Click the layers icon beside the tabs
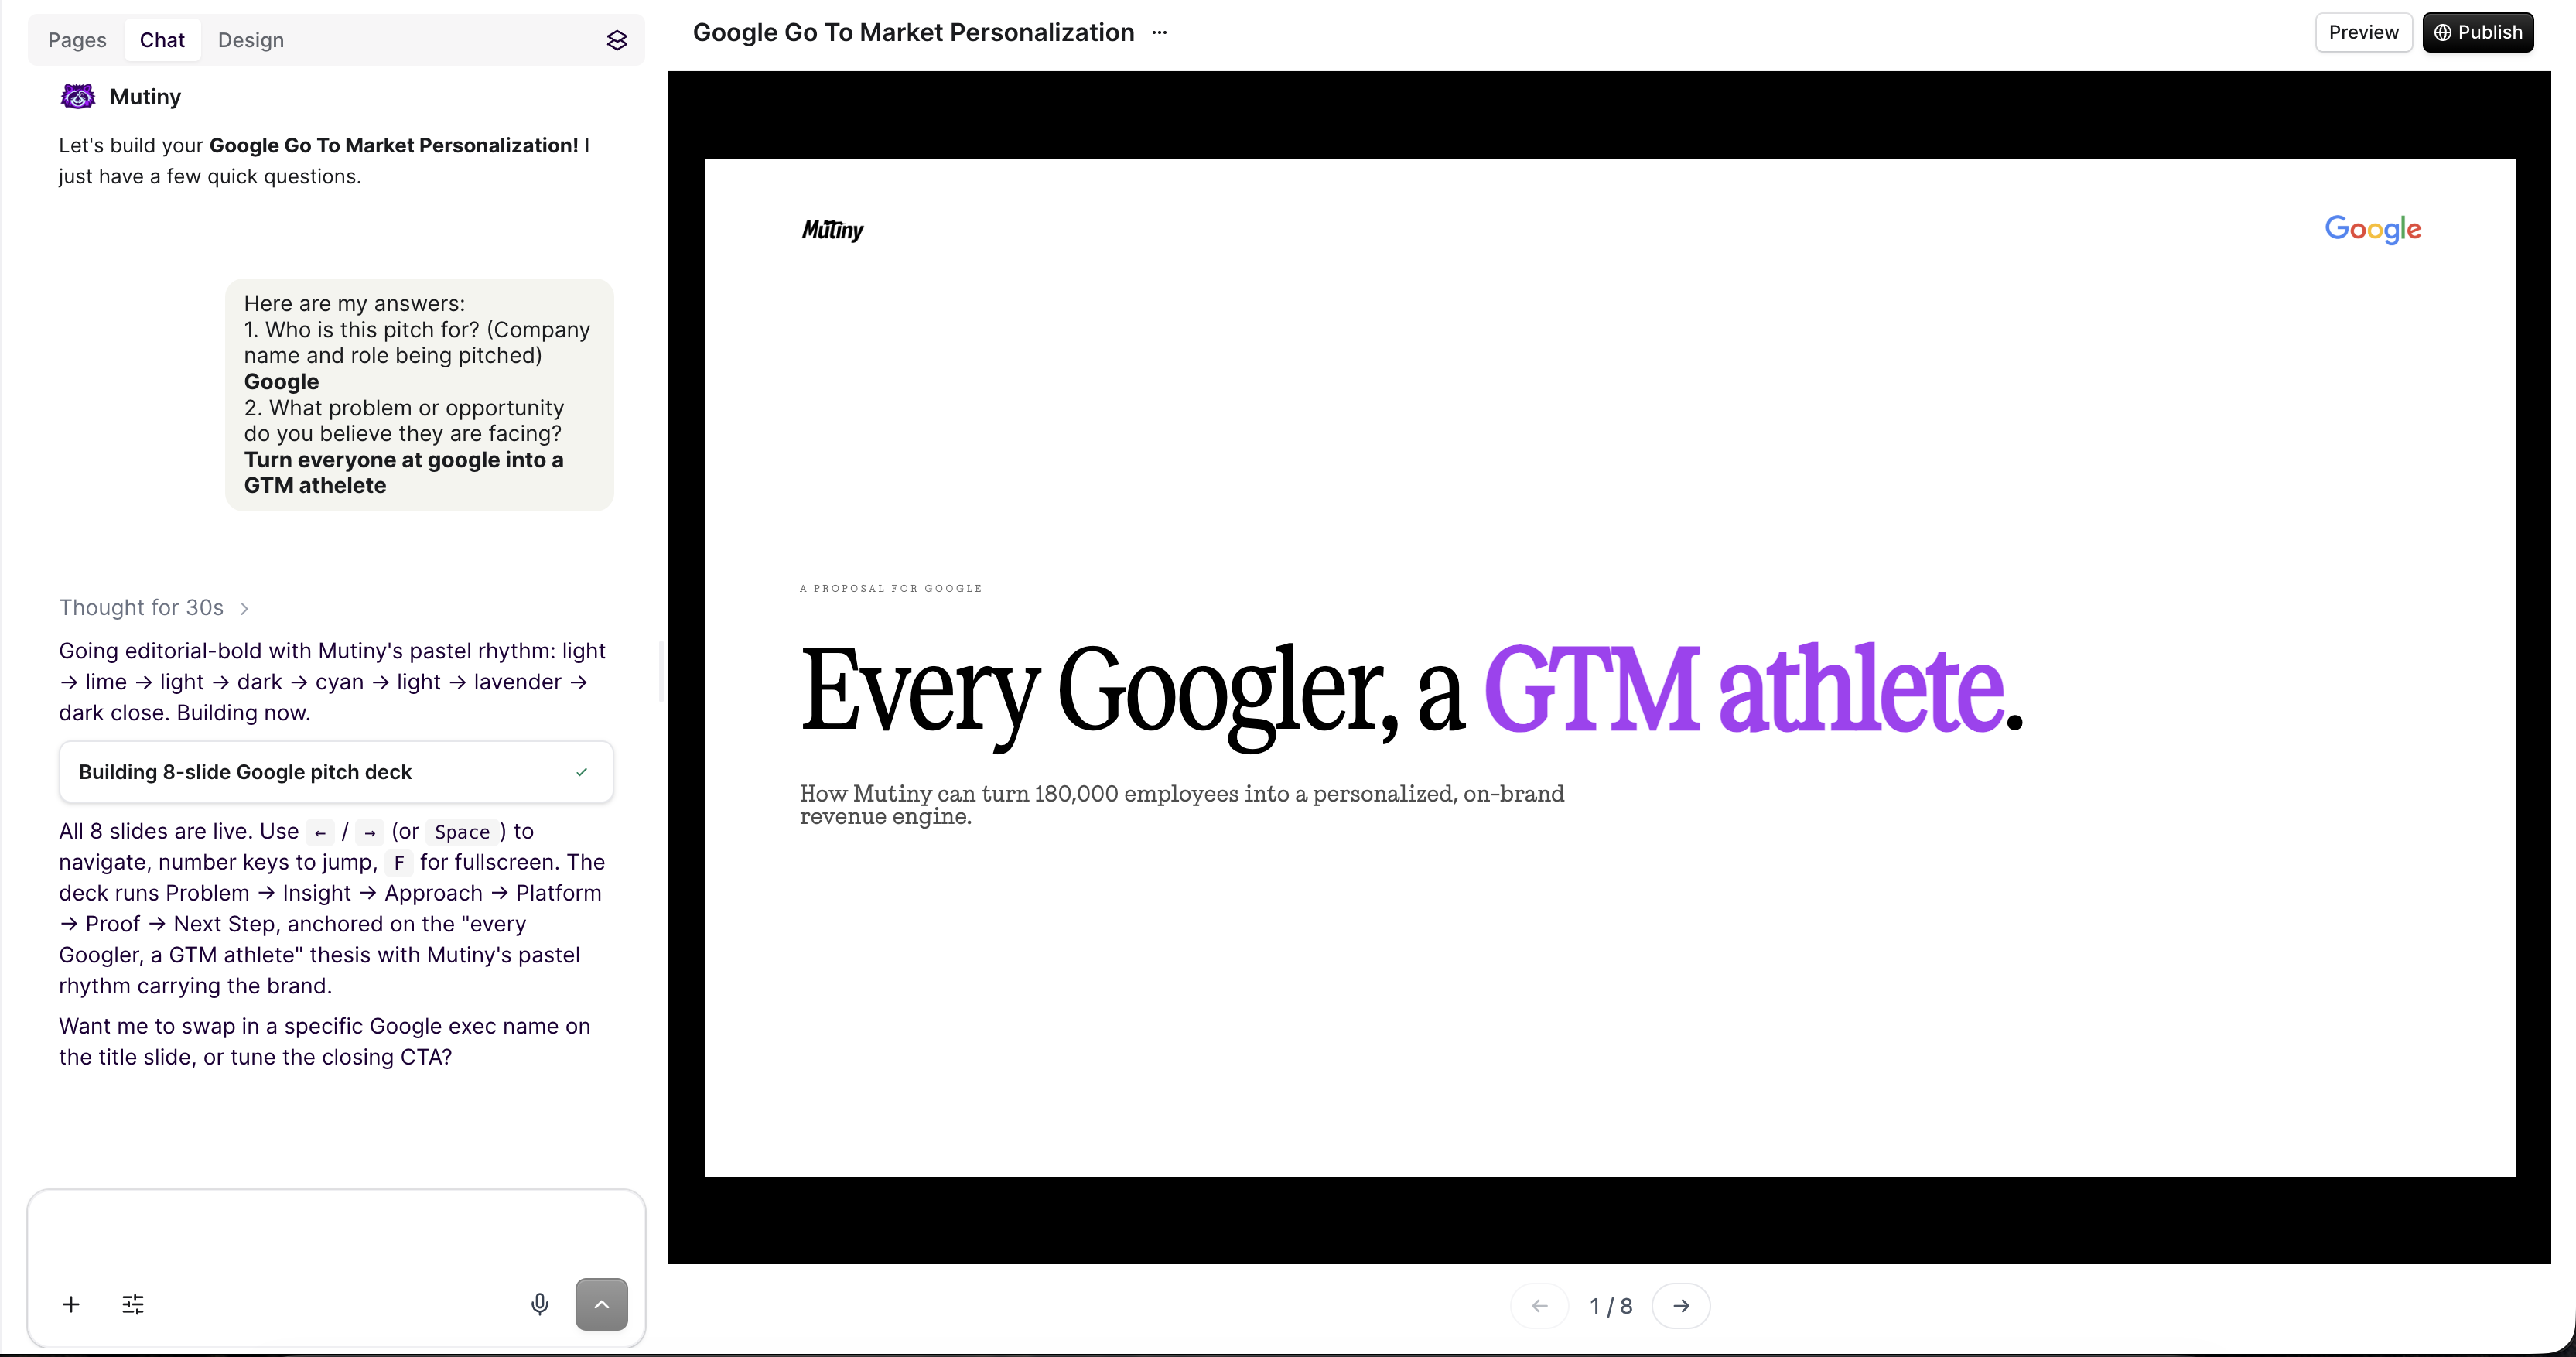The image size is (2576, 1357). point(617,40)
